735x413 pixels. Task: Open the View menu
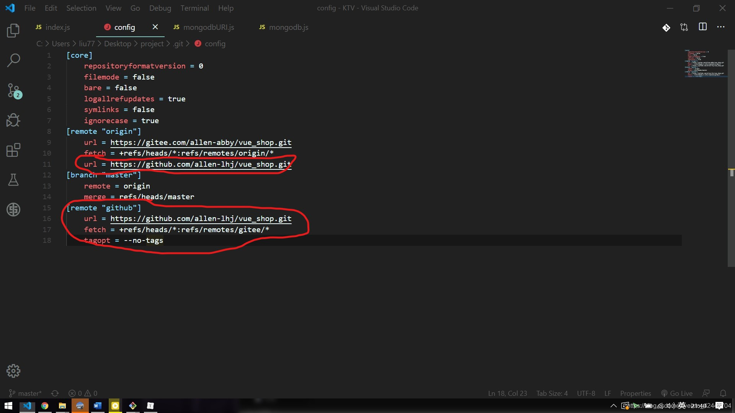(113, 8)
